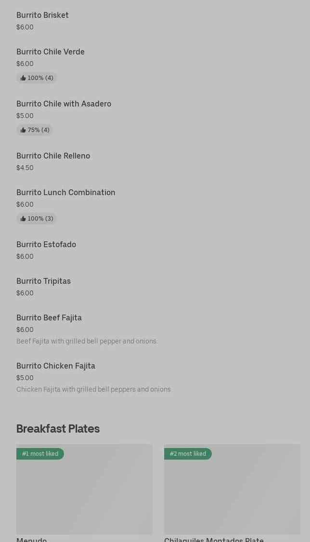Image resolution: width=310 pixels, height=542 pixels.
Task: Select Burrito Chicken Fajita
Action: (56, 366)
